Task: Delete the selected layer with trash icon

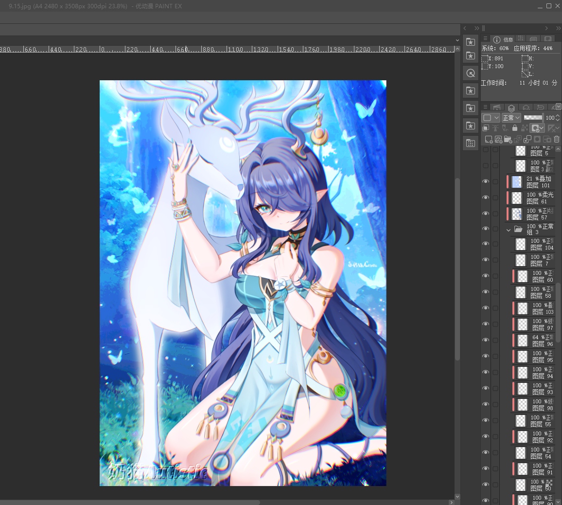Action: 556,139
